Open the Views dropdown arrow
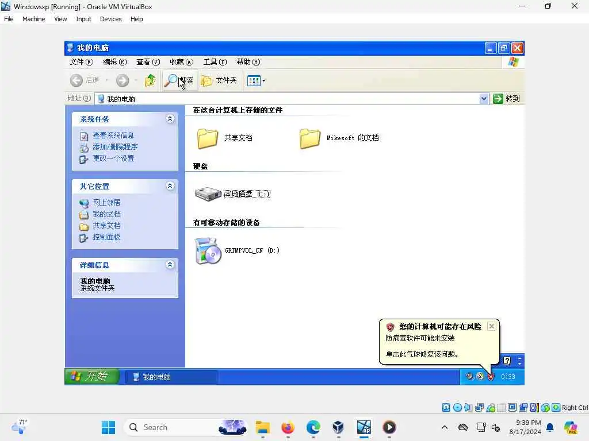This screenshot has width=589, height=441. [263, 80]
